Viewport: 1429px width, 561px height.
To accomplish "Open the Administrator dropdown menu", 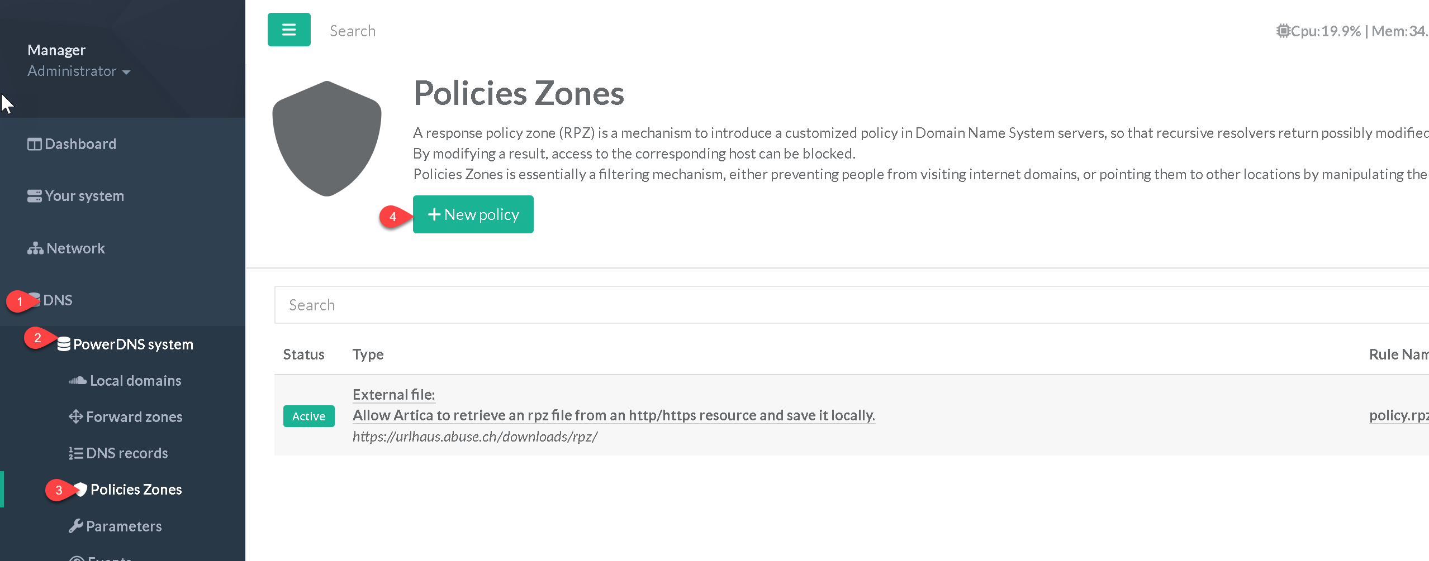I will click(78, 71).
